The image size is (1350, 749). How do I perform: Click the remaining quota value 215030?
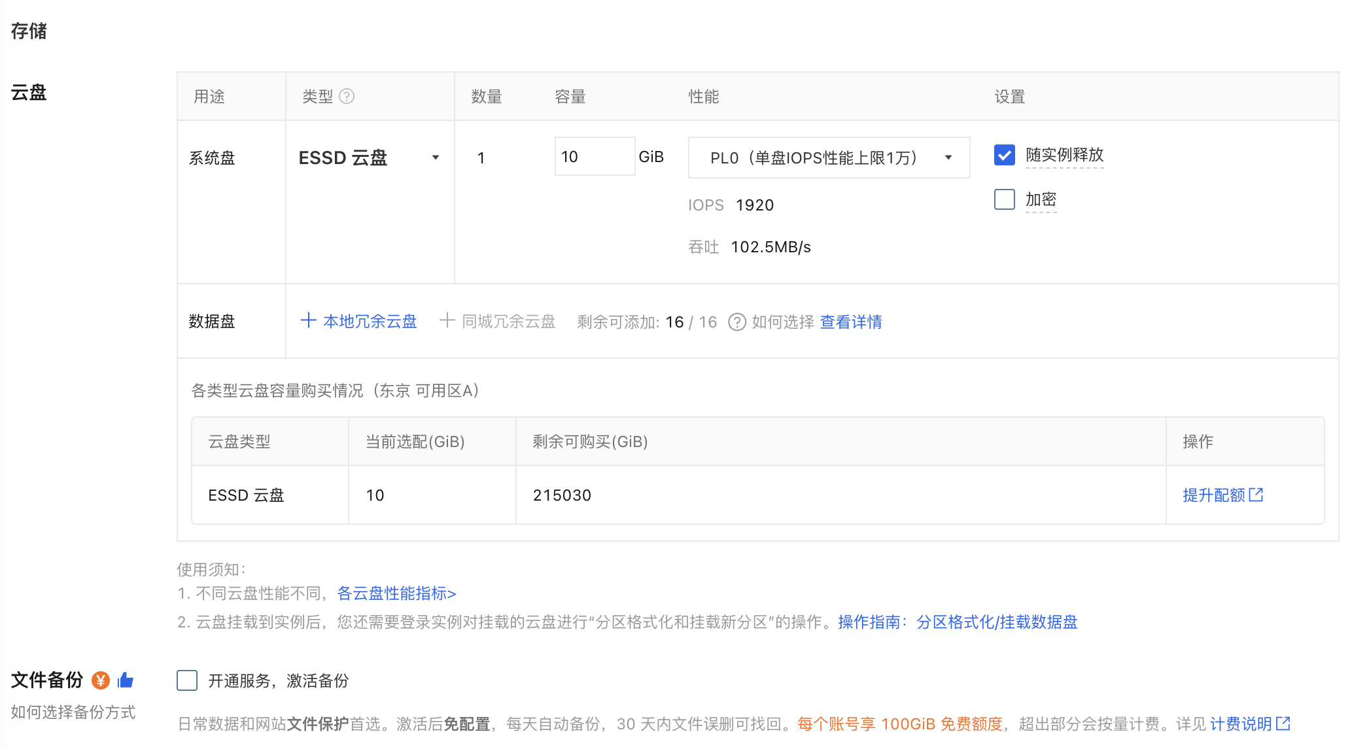point(562,495)
